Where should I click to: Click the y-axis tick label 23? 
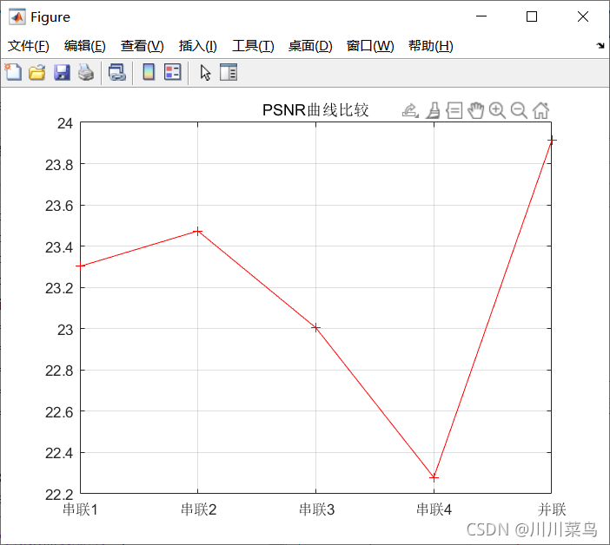coord(65,330)
